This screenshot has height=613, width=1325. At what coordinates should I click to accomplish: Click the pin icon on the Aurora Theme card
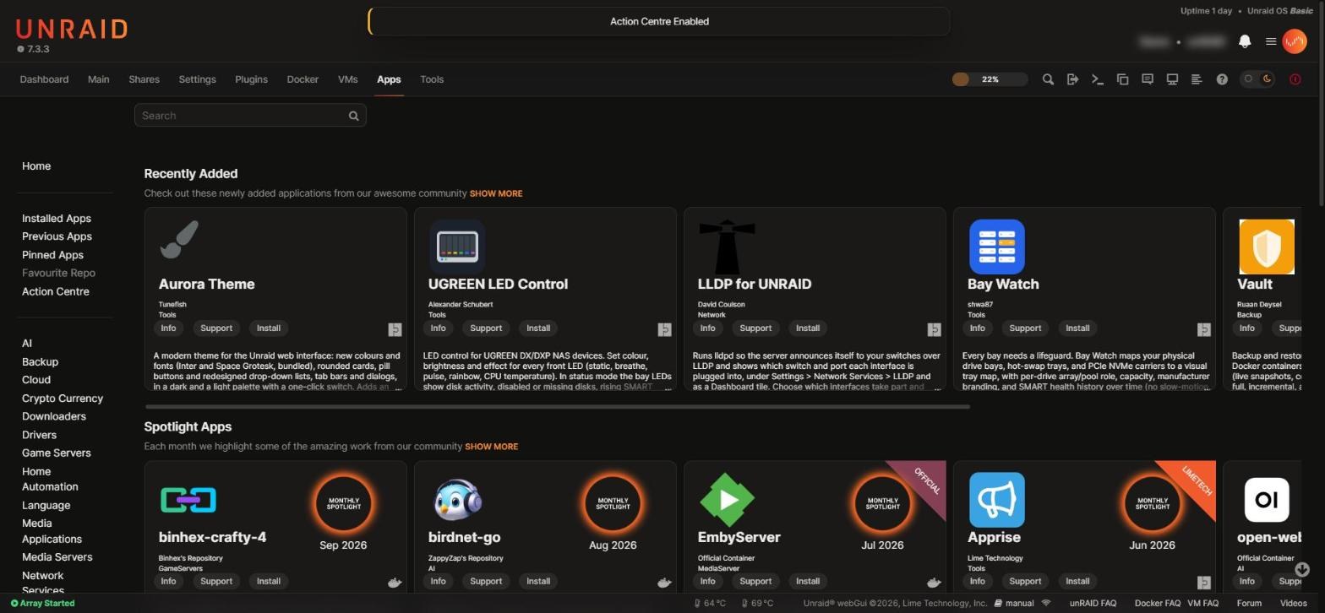(395, 329)
